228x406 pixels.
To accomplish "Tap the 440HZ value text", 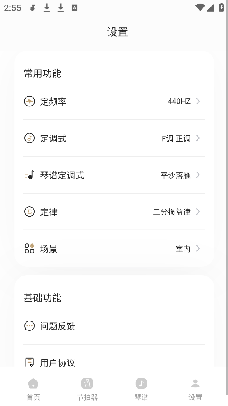I will [179, 101].
